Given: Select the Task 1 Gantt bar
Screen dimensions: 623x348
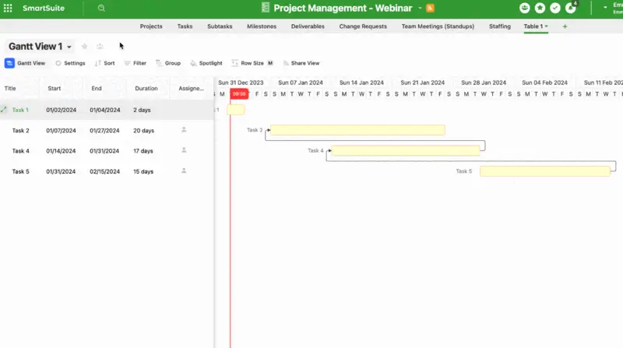Looking at the screenshot, I should [x=236, y=110].
